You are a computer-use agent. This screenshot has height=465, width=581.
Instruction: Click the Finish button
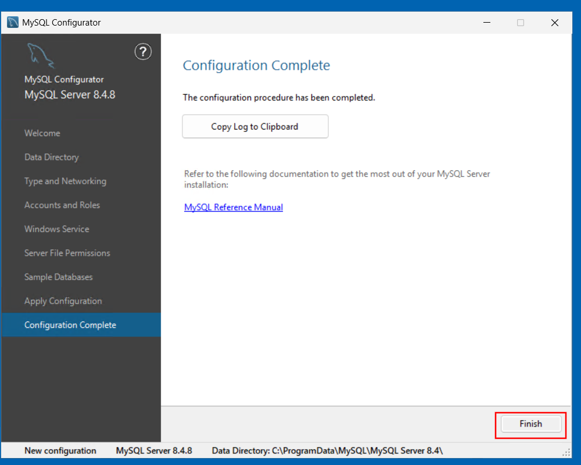coord(530,424)
